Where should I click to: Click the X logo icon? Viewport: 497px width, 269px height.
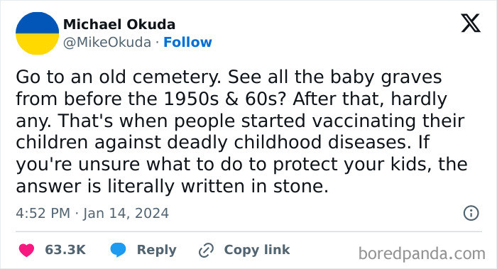(471, 23)
